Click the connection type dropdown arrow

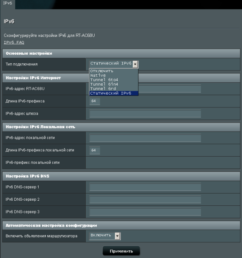click(135, 64)
